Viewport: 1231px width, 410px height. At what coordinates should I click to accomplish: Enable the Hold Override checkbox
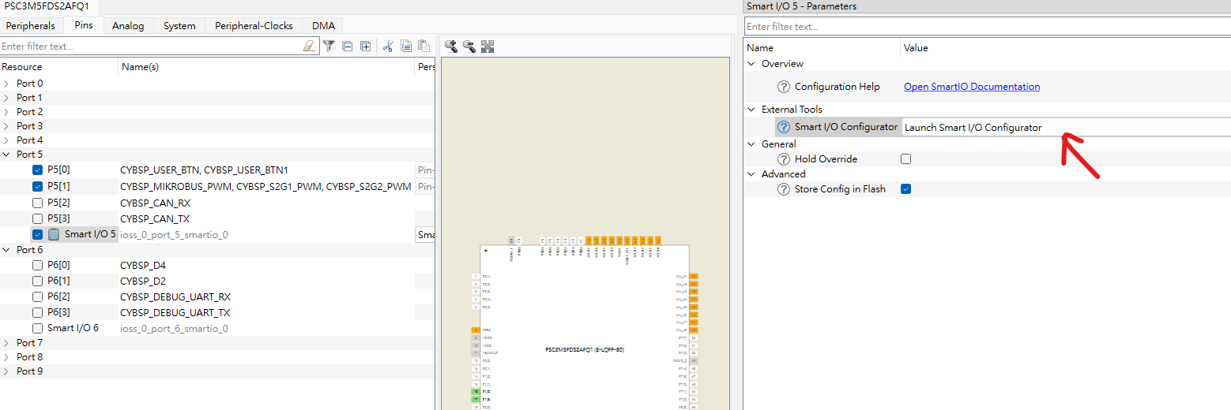(x=906, y=159)
